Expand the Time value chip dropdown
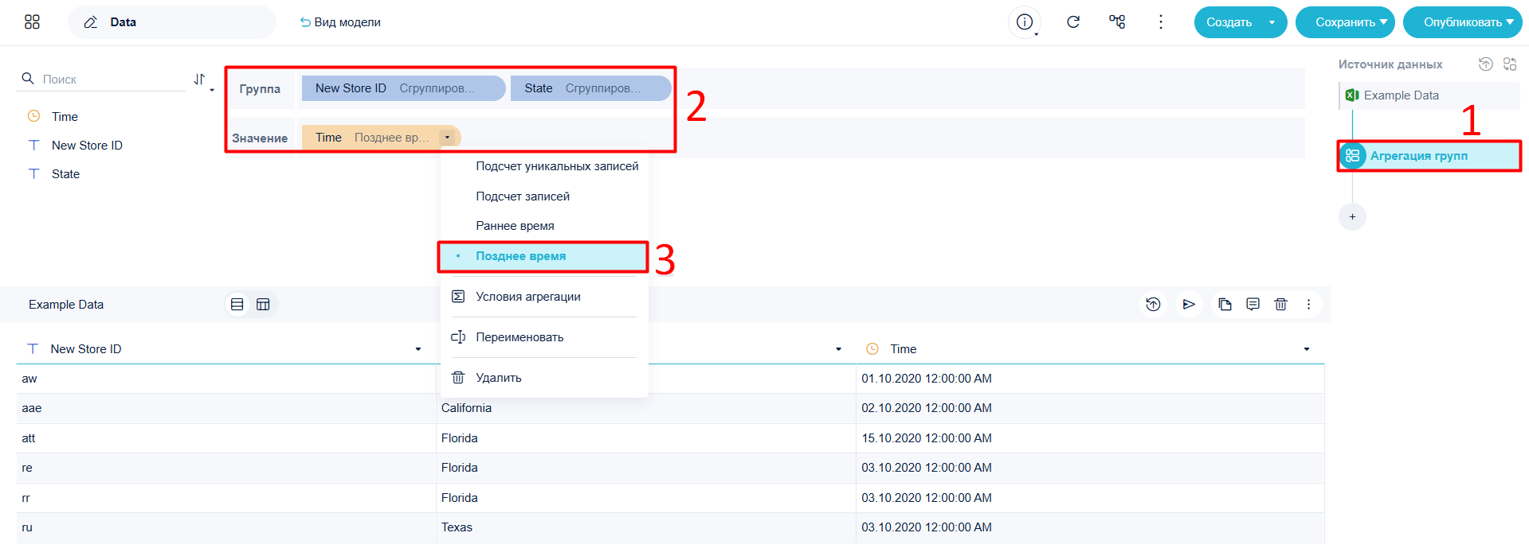The height and width of the screenshot is (560, 1529). pyautogui.click(x=448, y=138)
